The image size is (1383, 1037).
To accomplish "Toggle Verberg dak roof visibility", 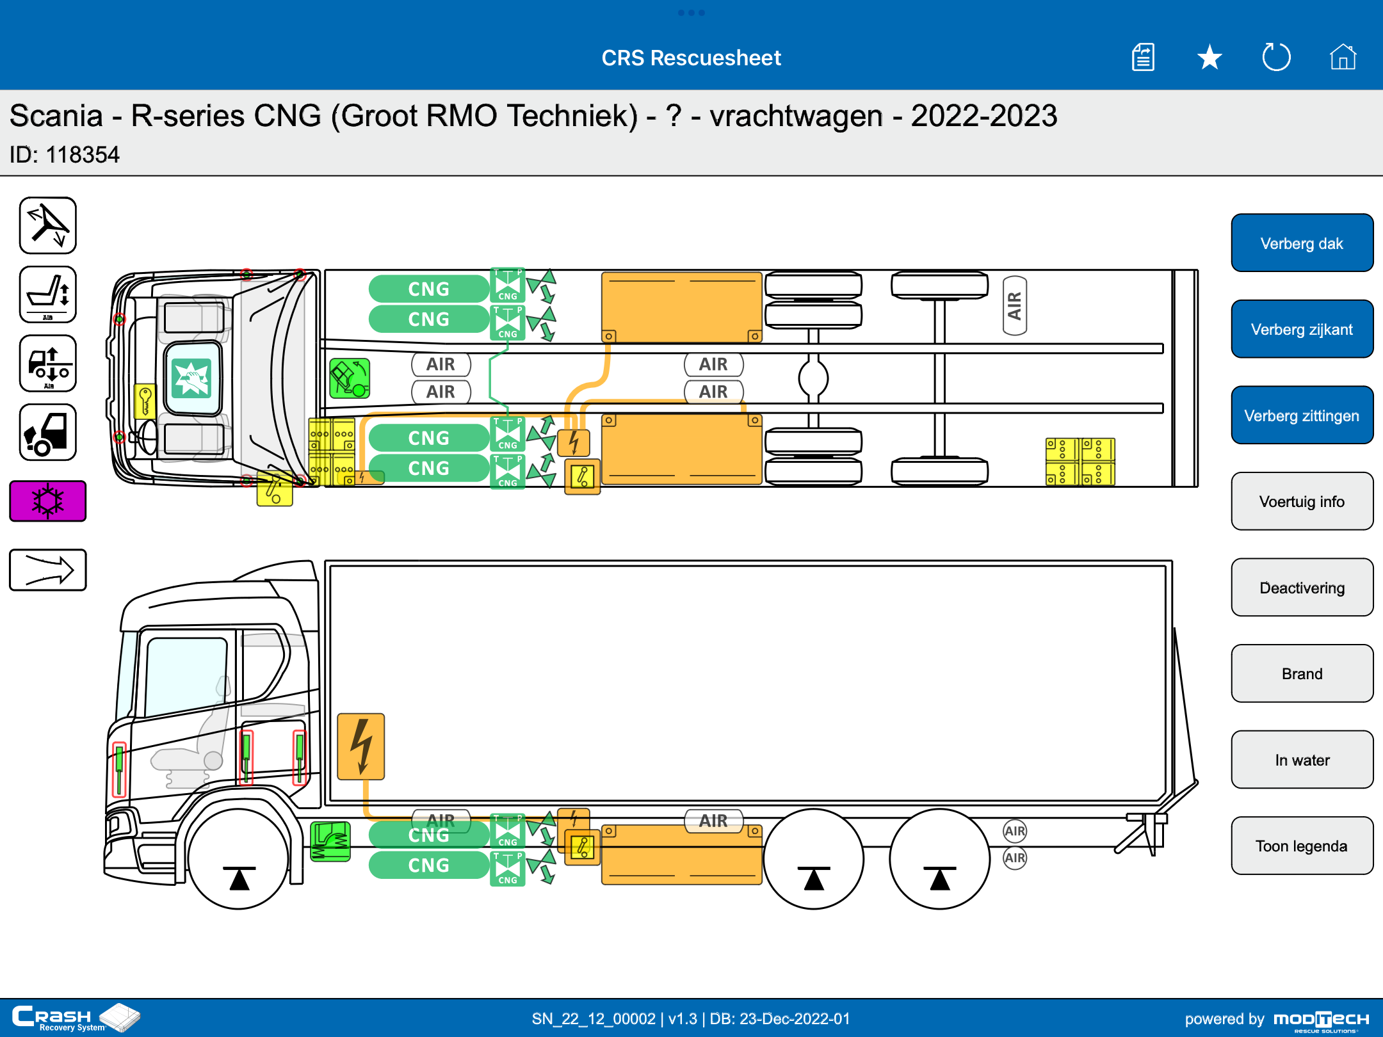I will pyautogui.click(x=1302, y=243).
